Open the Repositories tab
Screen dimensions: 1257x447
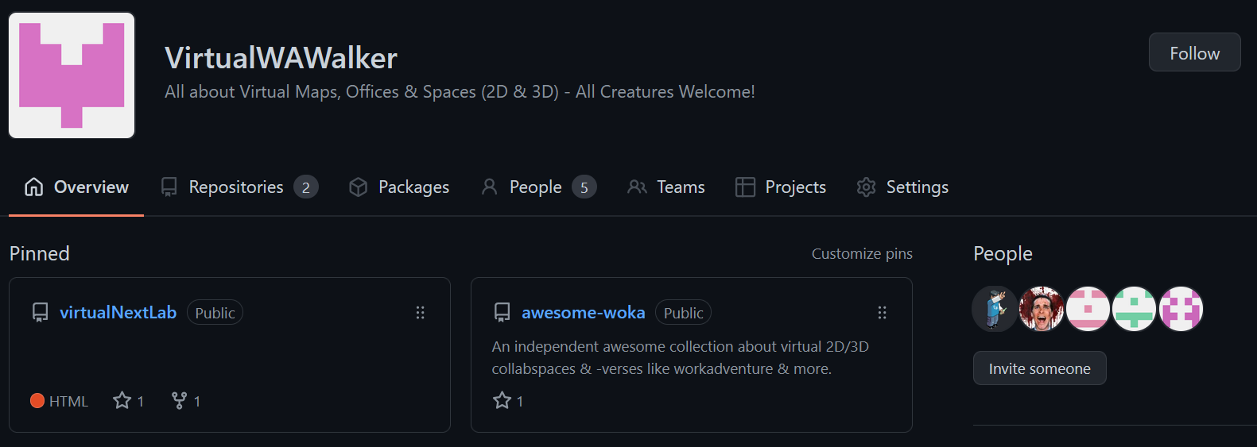tap(239, 187)
